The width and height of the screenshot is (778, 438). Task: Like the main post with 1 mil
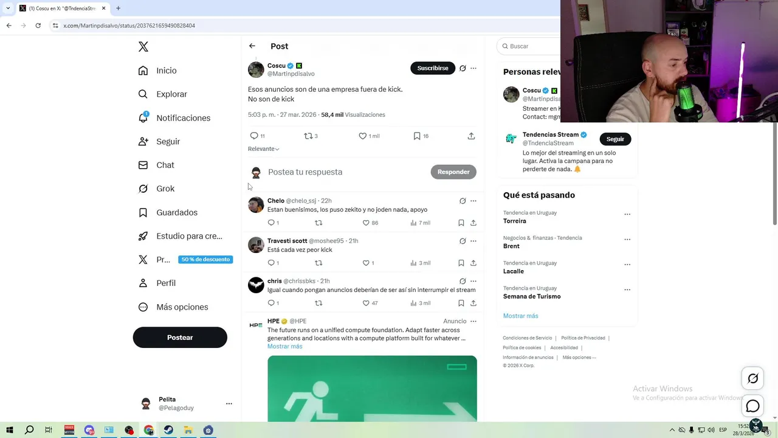(369, 136)
